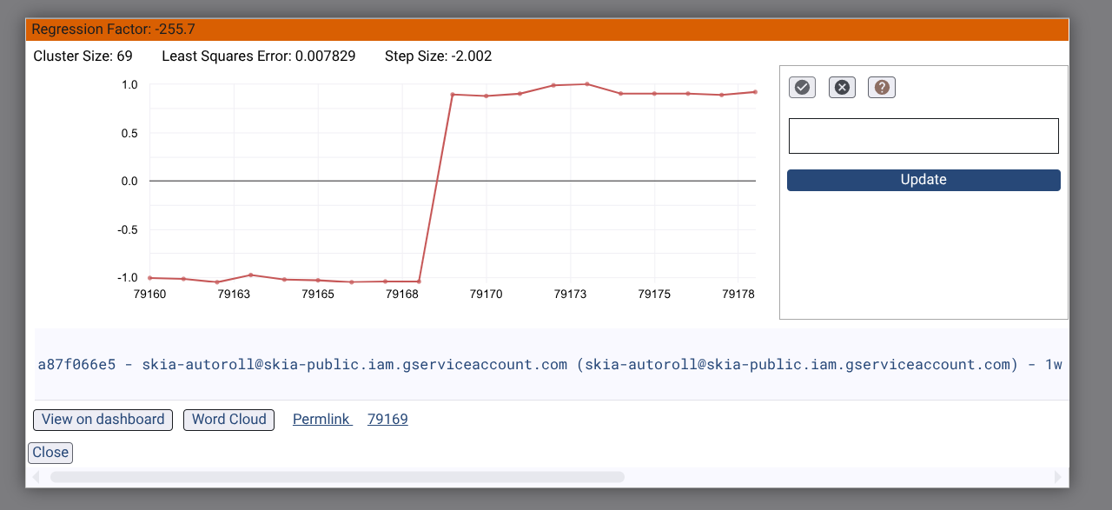
Task: Click the scrollbar right arrow
Action: [1057, 477]
